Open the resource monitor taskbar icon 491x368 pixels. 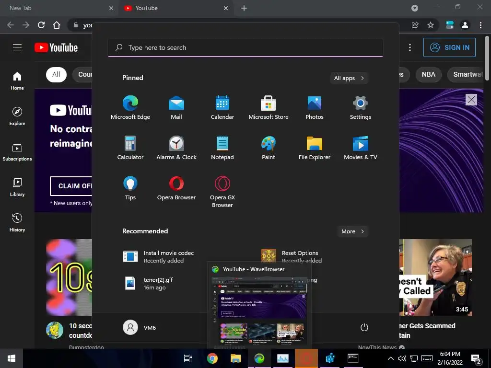(282, 358)
